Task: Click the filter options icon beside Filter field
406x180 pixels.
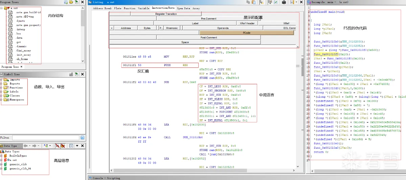Action: point(82,138)
